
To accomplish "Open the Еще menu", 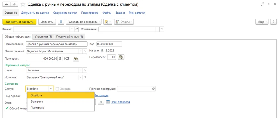I will (262, 22).
